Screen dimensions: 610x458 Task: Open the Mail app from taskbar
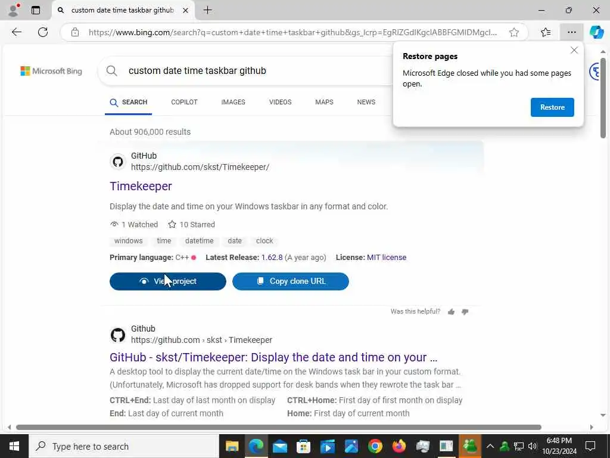tap(280, 446)
